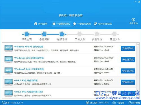This screenshot has height=105, width=141.
Task: Switch to 一键备份还原 tab
Action: [x=82, y=24]
